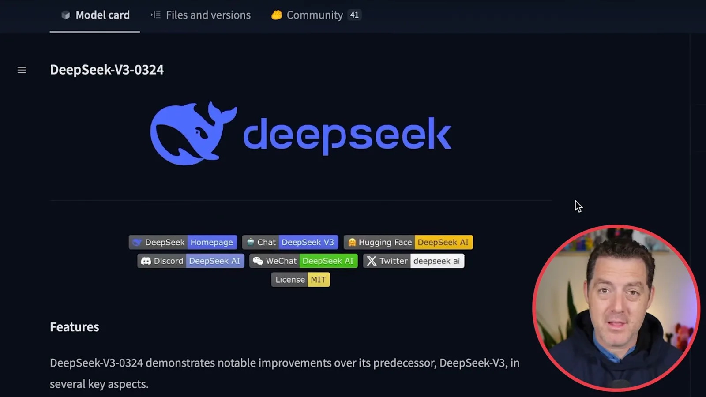The width and height of the screenshot is (706, 397).
Task: Open the Discord DeepSeek AI badge
Action: pos(191,261)
